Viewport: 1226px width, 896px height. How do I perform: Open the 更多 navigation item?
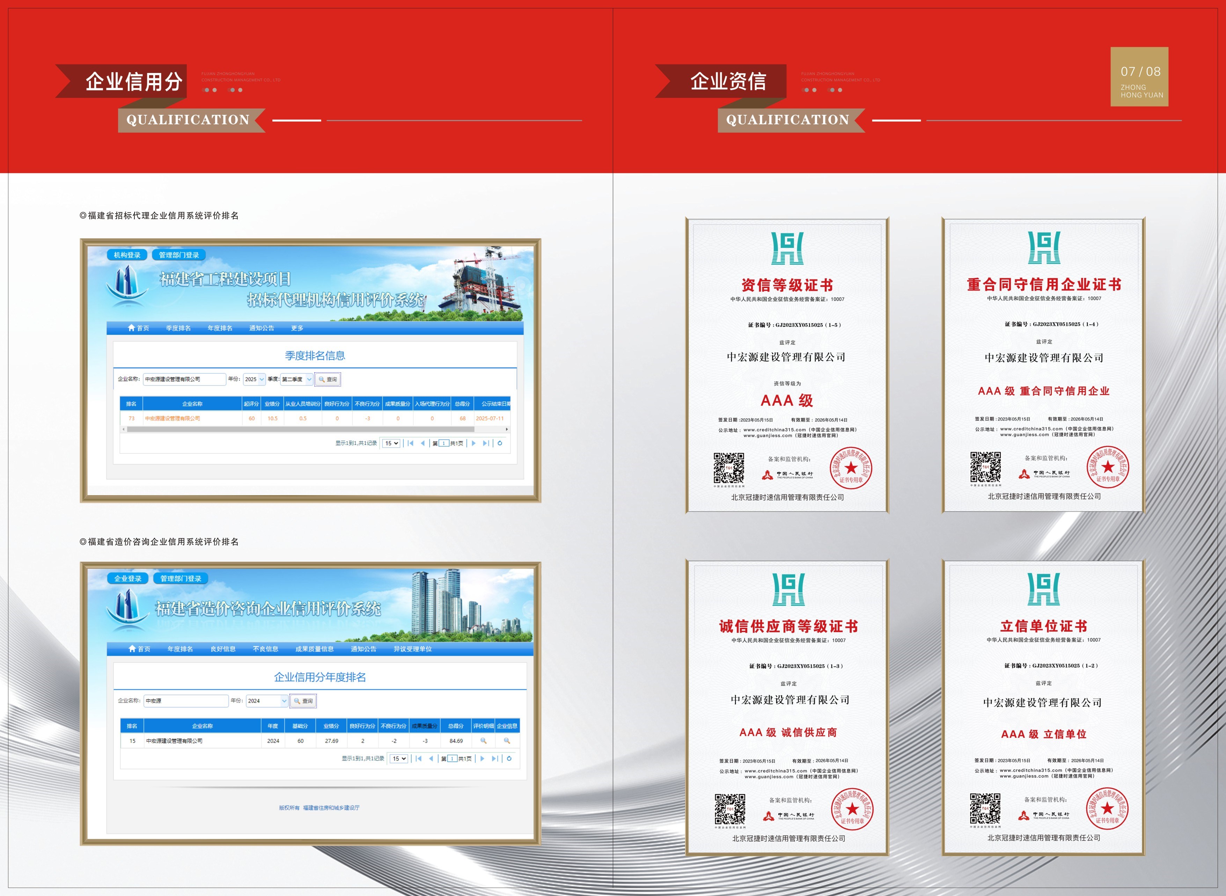pyautogui.click(x=297, y=328)
